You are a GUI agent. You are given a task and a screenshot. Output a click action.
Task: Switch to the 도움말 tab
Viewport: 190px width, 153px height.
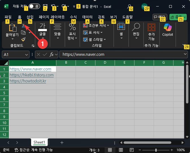(x=127, y=17)
